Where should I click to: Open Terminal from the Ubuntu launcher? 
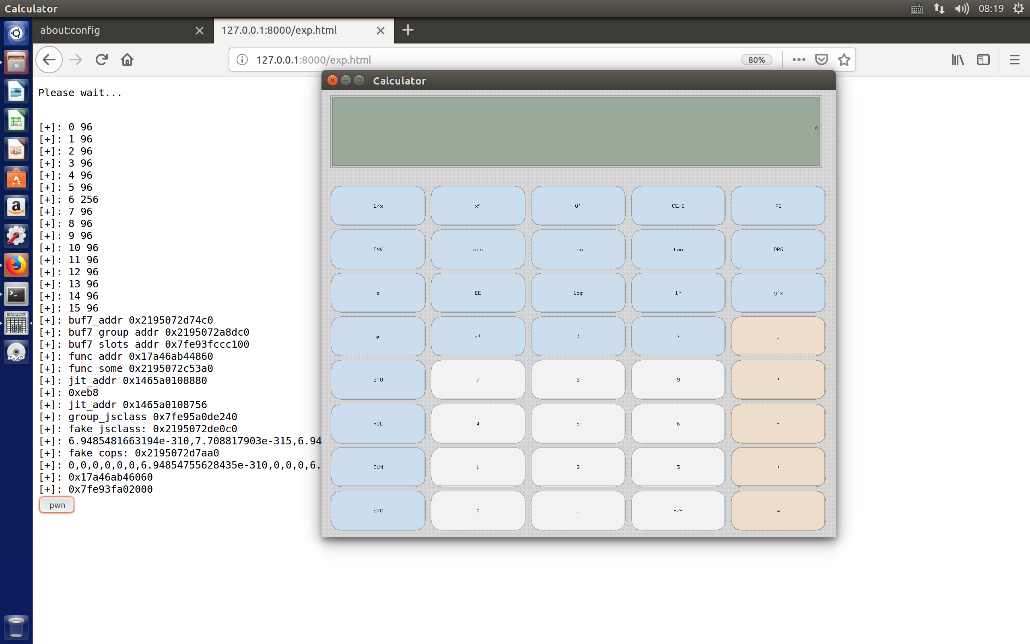(16, 295)
